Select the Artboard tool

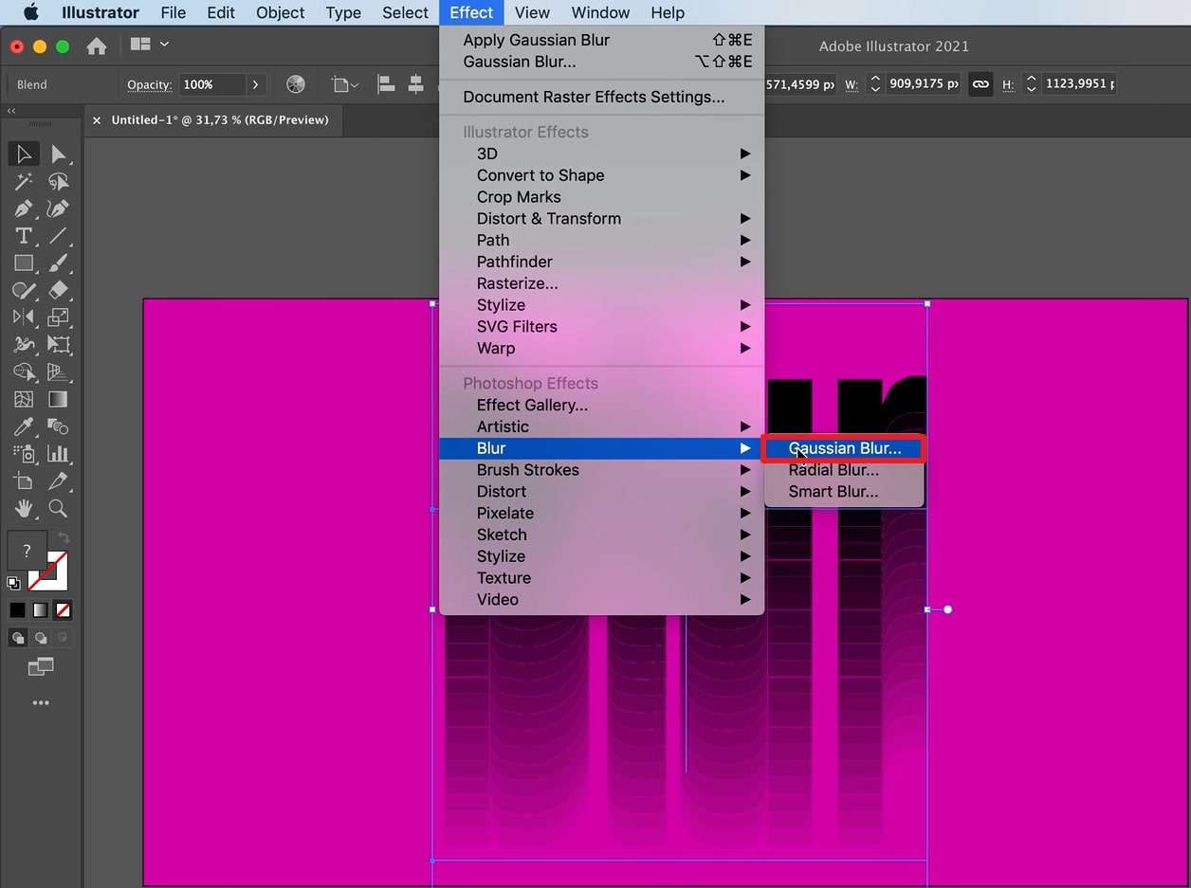point(24,481)
